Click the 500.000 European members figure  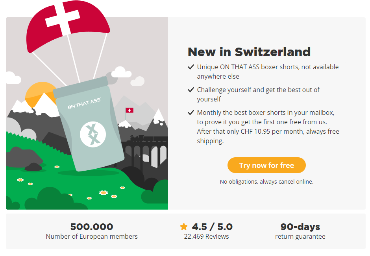[x=92, y=227]
